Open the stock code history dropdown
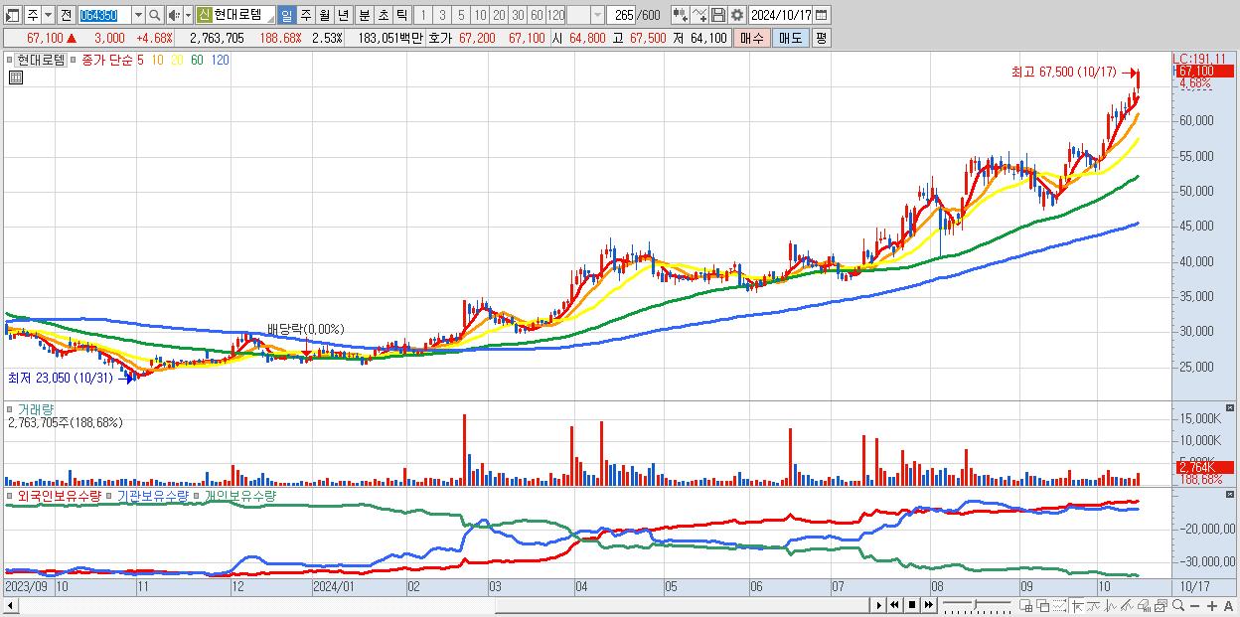The height and width of the screenshot is (617, 1240). 138,15
